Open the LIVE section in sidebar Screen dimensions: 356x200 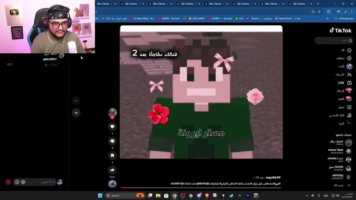pos(345,83)
